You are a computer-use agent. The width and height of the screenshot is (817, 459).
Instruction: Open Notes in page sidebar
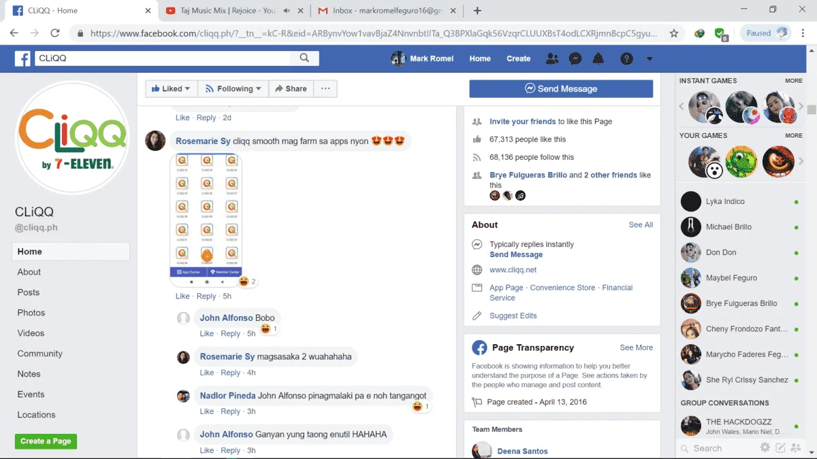[x=29, y=374]
